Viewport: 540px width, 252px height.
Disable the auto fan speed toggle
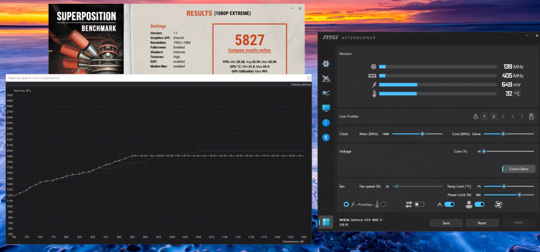point(449,205)
